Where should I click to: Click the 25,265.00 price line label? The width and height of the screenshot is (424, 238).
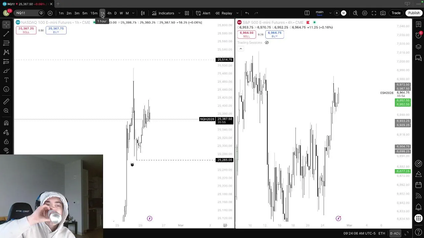(x=225, y=160)
